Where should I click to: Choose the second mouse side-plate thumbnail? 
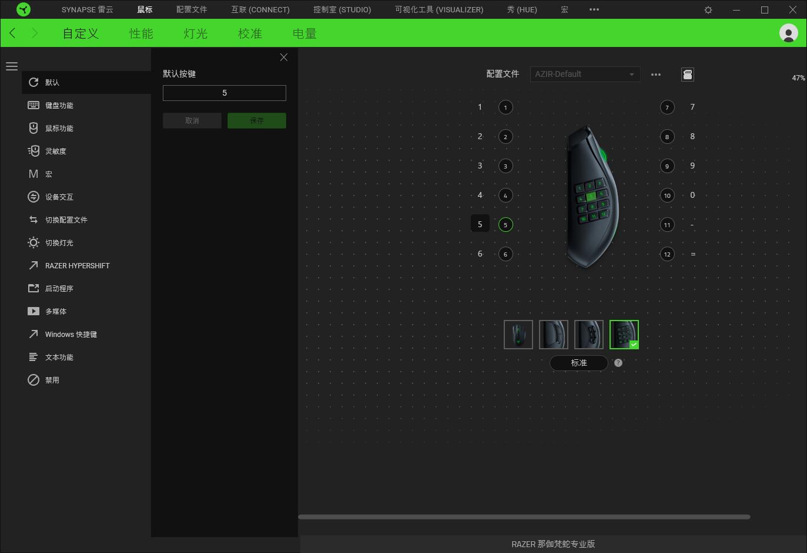point(554,335)
